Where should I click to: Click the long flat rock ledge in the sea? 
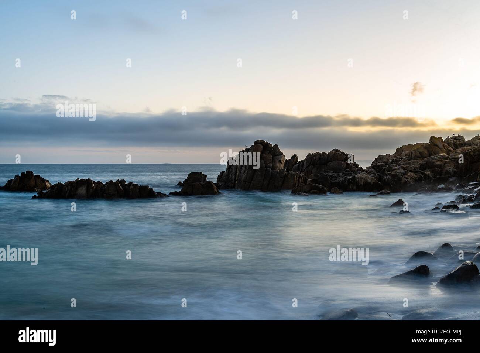[98, 188]
